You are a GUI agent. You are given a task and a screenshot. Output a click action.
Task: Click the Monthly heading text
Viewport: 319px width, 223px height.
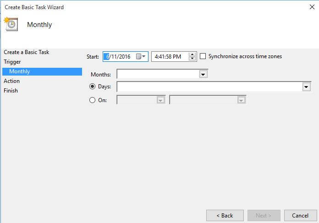[39, 25]
